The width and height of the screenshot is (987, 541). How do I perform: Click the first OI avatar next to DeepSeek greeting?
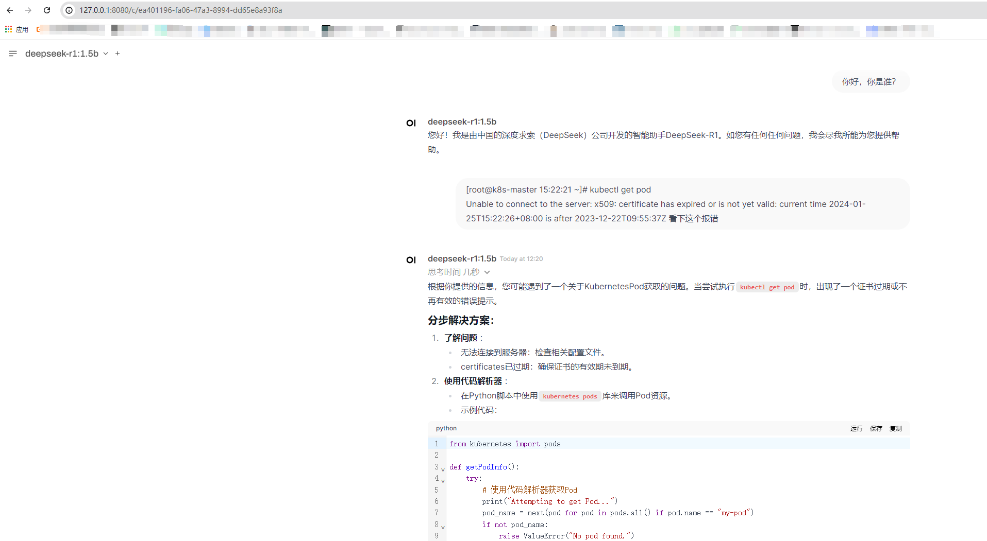click(411, 123)
